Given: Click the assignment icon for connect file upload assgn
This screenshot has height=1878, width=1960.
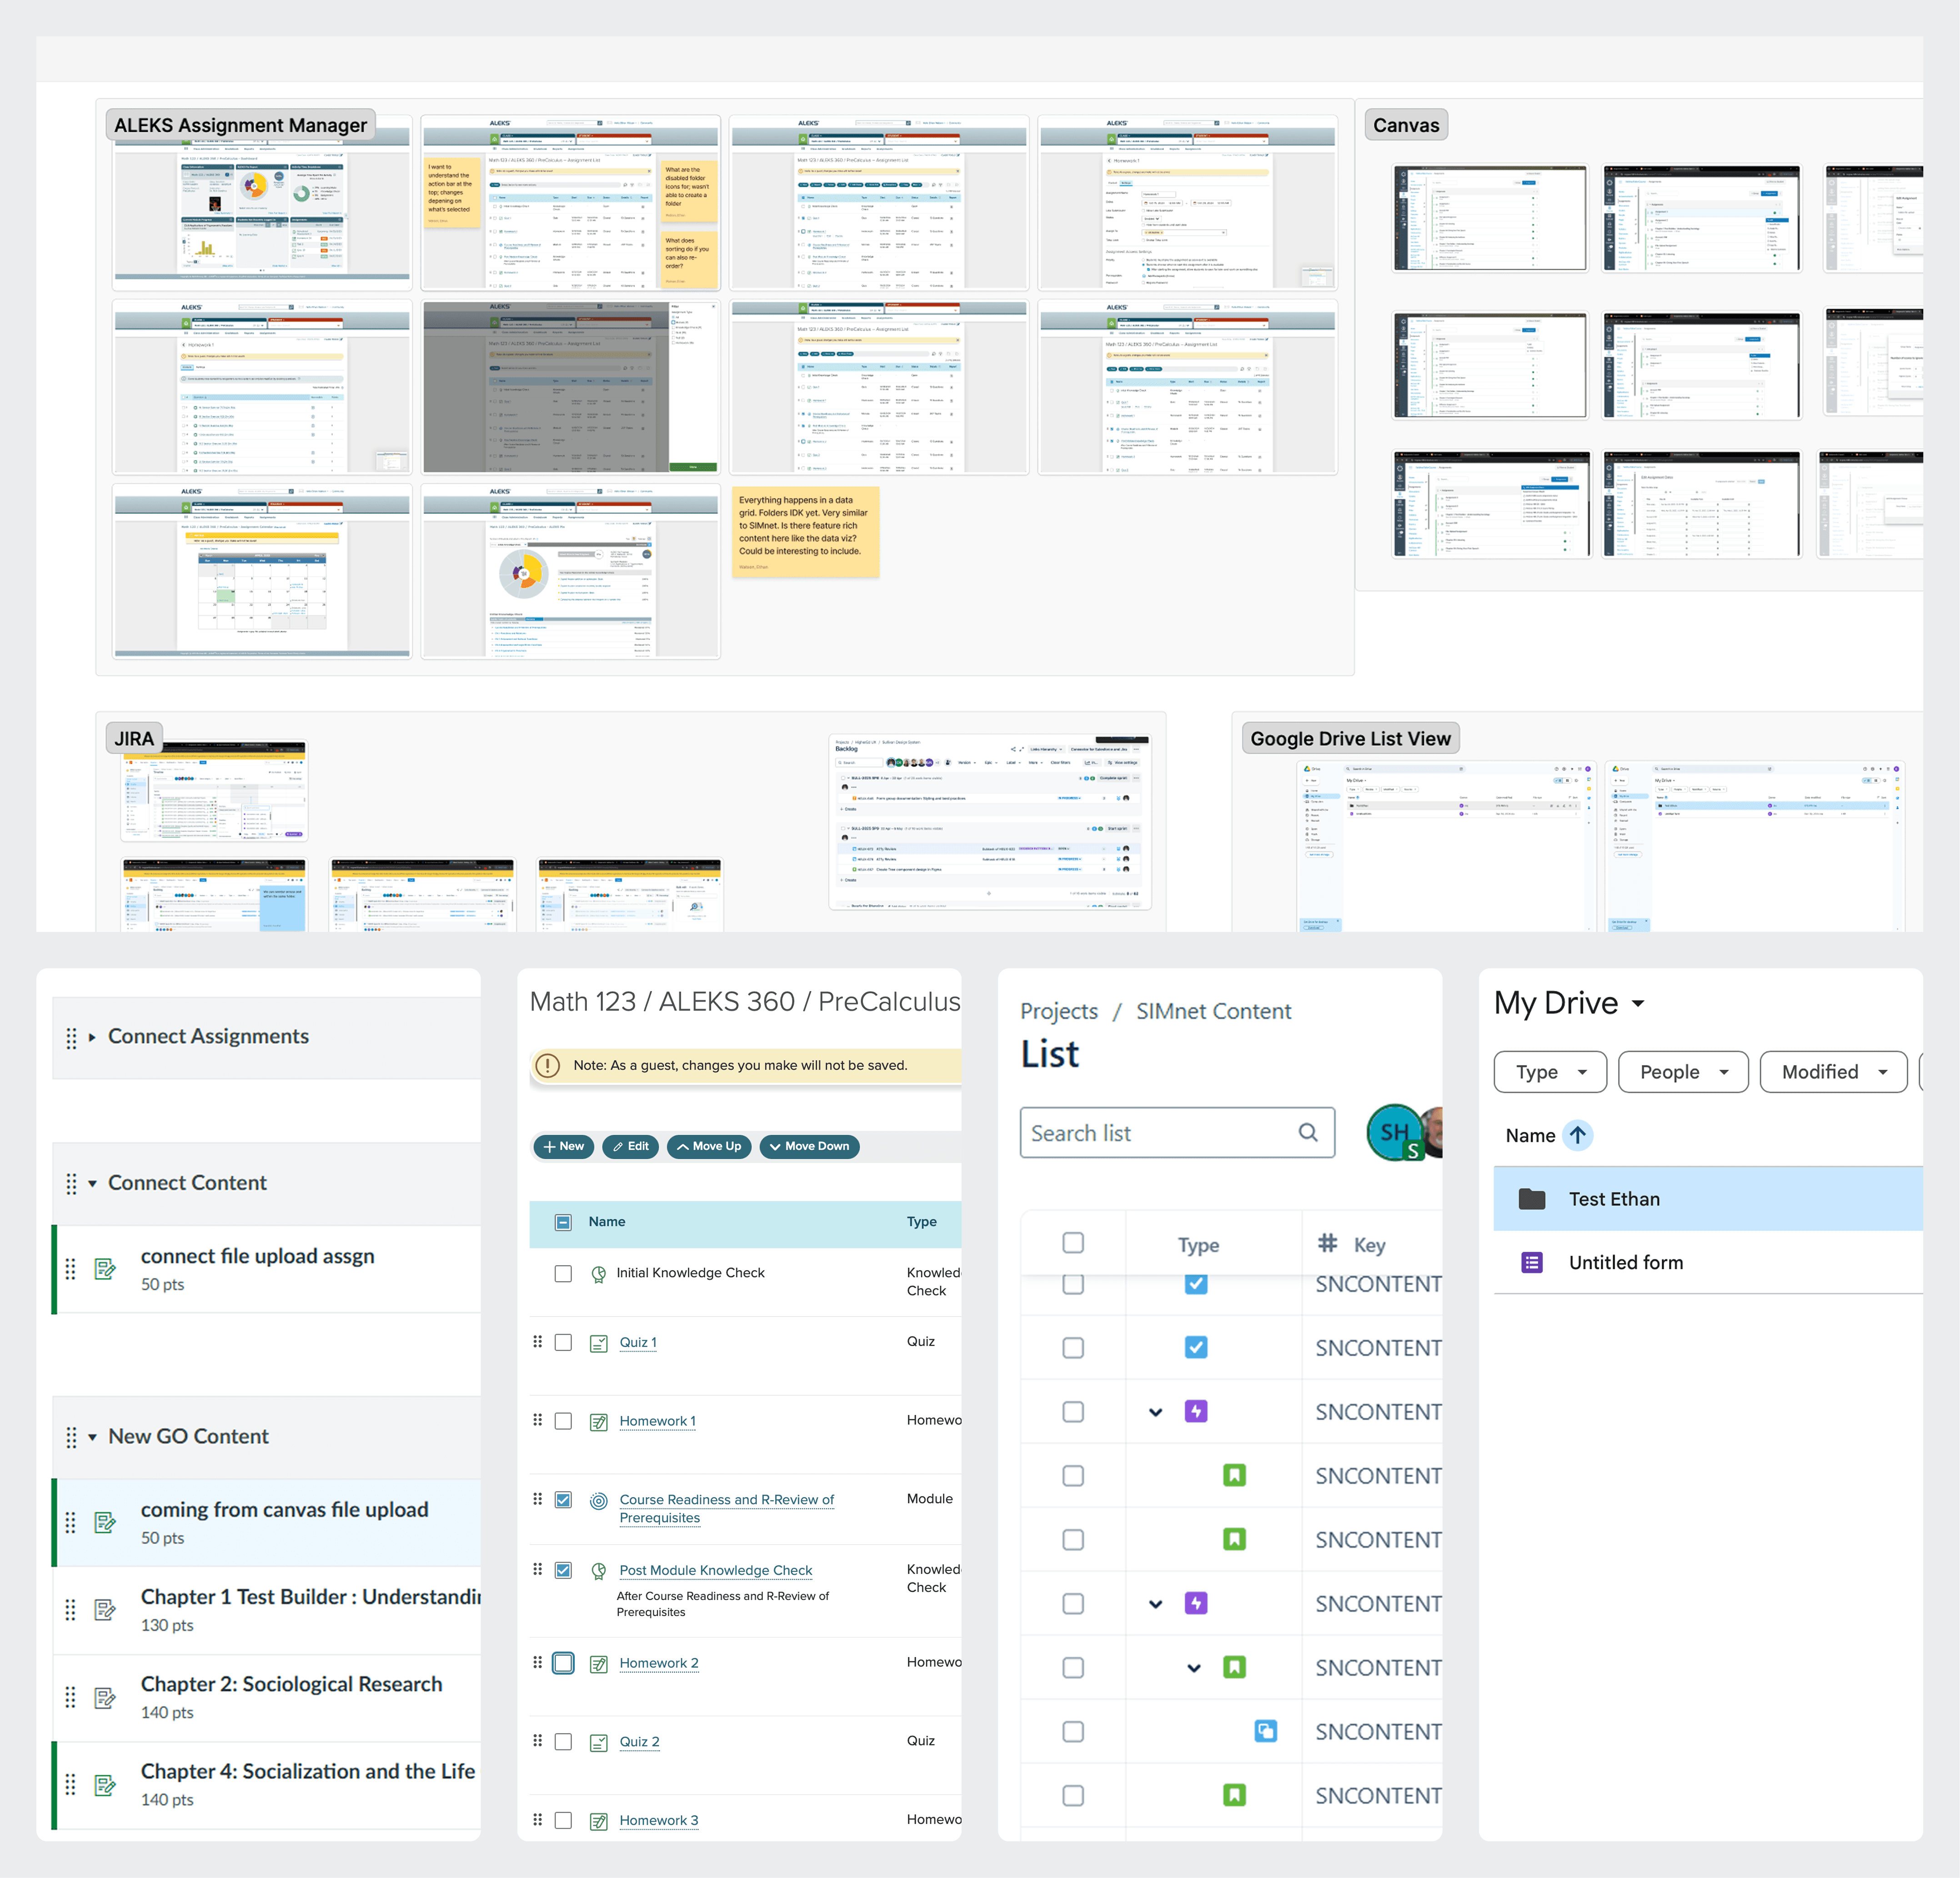Looking at the screenshot, I should (105, 1269).
